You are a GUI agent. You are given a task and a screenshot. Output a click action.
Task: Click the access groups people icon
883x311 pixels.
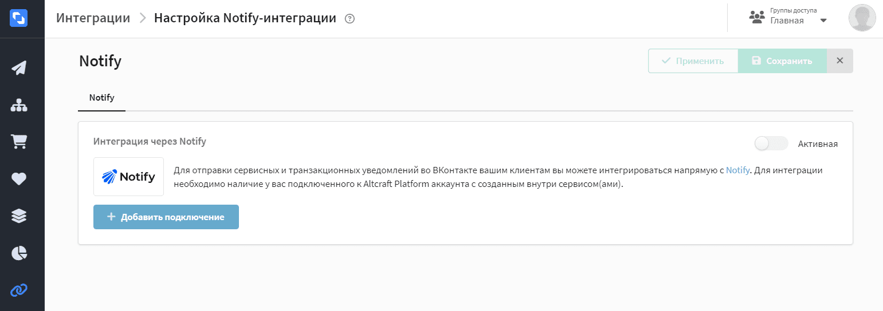pos(758,17)
